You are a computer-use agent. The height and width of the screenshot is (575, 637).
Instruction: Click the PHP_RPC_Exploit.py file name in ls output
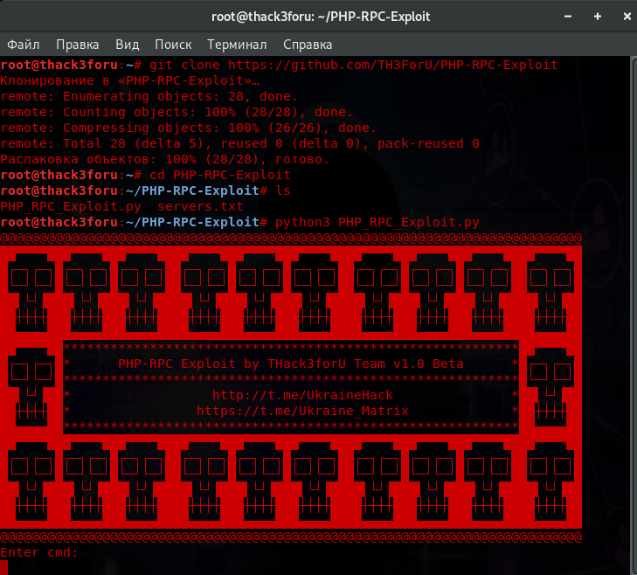pos(71,206)
